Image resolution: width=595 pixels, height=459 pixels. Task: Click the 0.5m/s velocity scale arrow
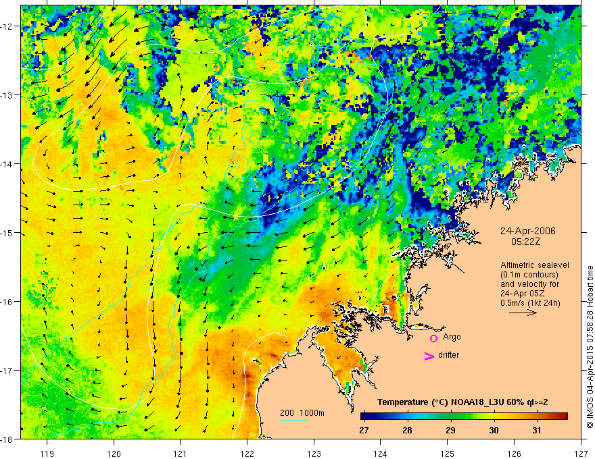coord(523,313)
